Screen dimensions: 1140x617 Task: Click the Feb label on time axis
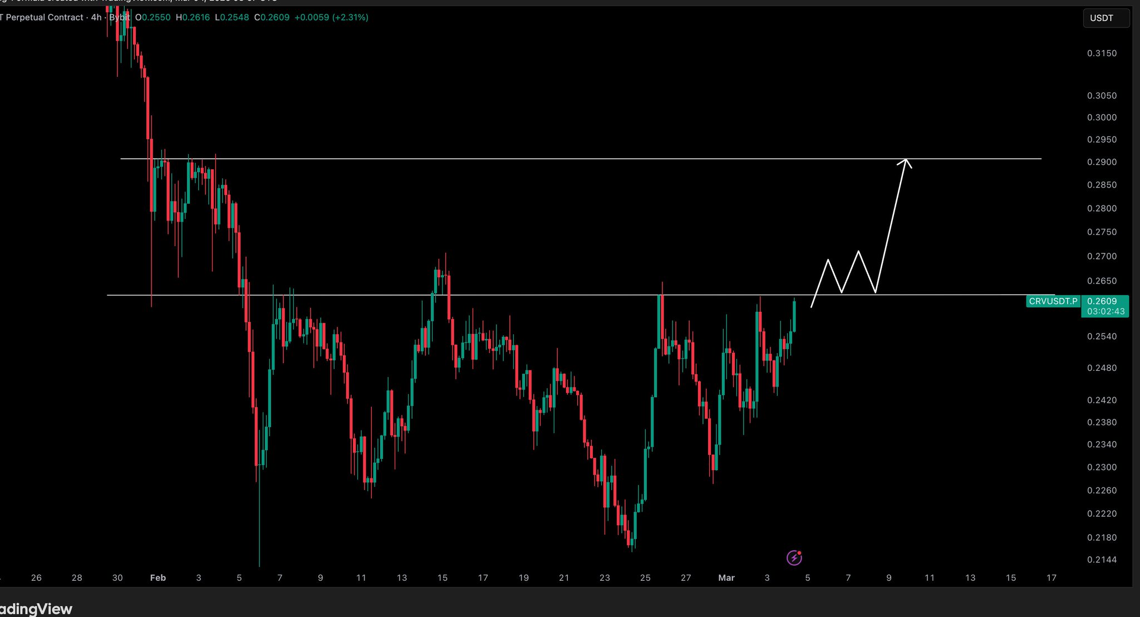(x=158, y=577)
